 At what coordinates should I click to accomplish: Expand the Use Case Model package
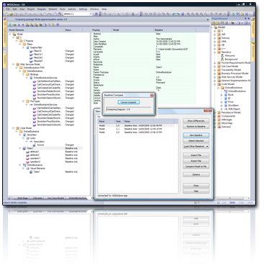coord(215,66)
